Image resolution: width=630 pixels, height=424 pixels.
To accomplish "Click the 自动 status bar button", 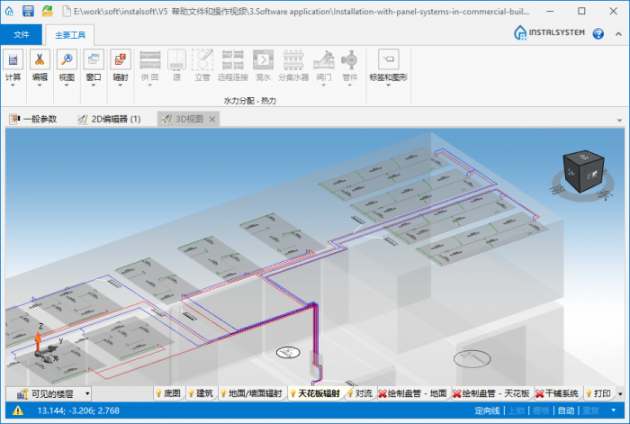I will click(x=565, y=410).
